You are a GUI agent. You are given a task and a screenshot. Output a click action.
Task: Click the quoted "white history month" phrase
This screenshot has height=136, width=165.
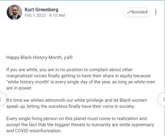28,82
